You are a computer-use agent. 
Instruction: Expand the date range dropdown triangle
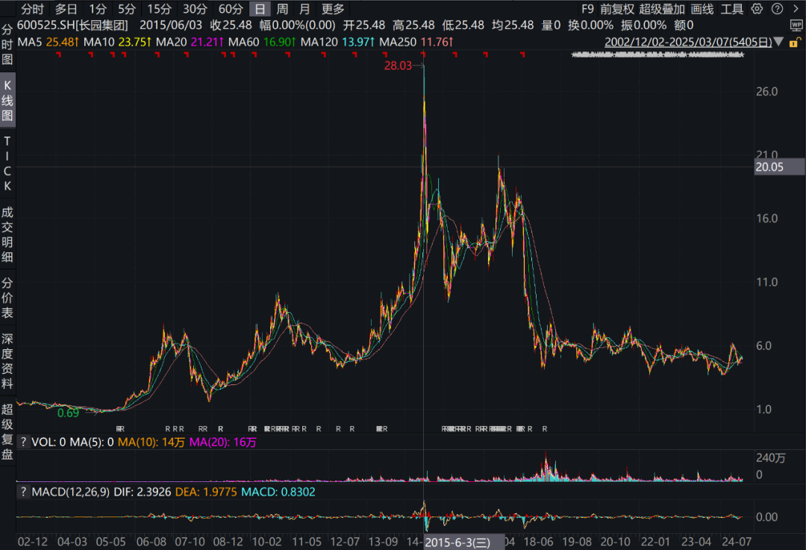(778, 42)
